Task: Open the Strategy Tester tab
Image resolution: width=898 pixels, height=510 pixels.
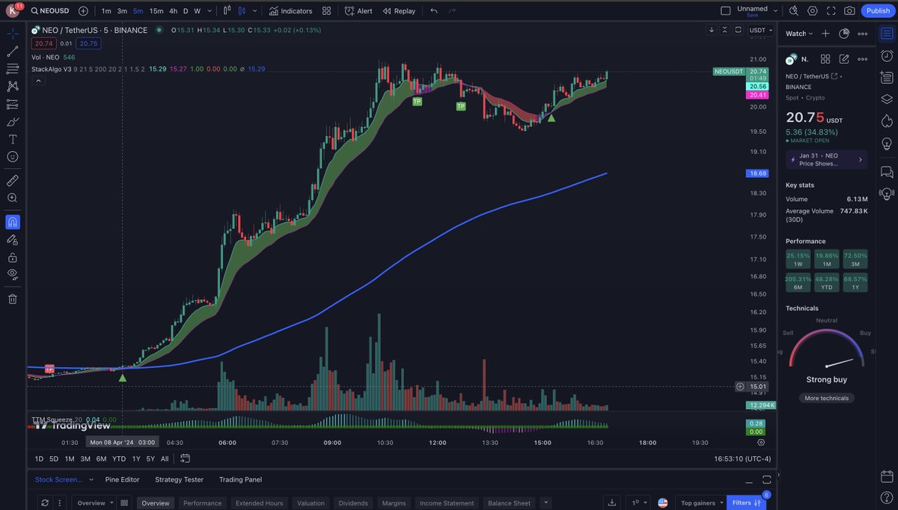Action: (179, 479)
